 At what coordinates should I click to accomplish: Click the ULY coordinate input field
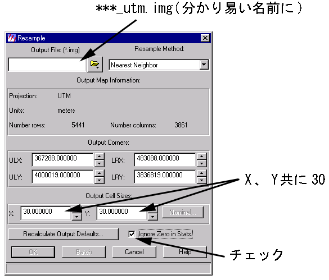(x=62, y=177)
